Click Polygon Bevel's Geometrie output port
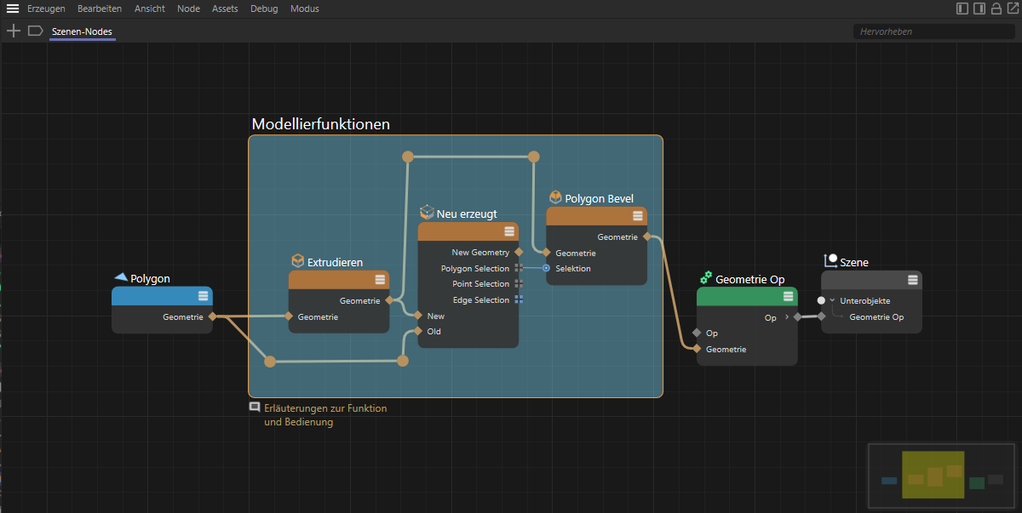The height and width of the screenshot is (513, 1022). [x=647, y=237]
